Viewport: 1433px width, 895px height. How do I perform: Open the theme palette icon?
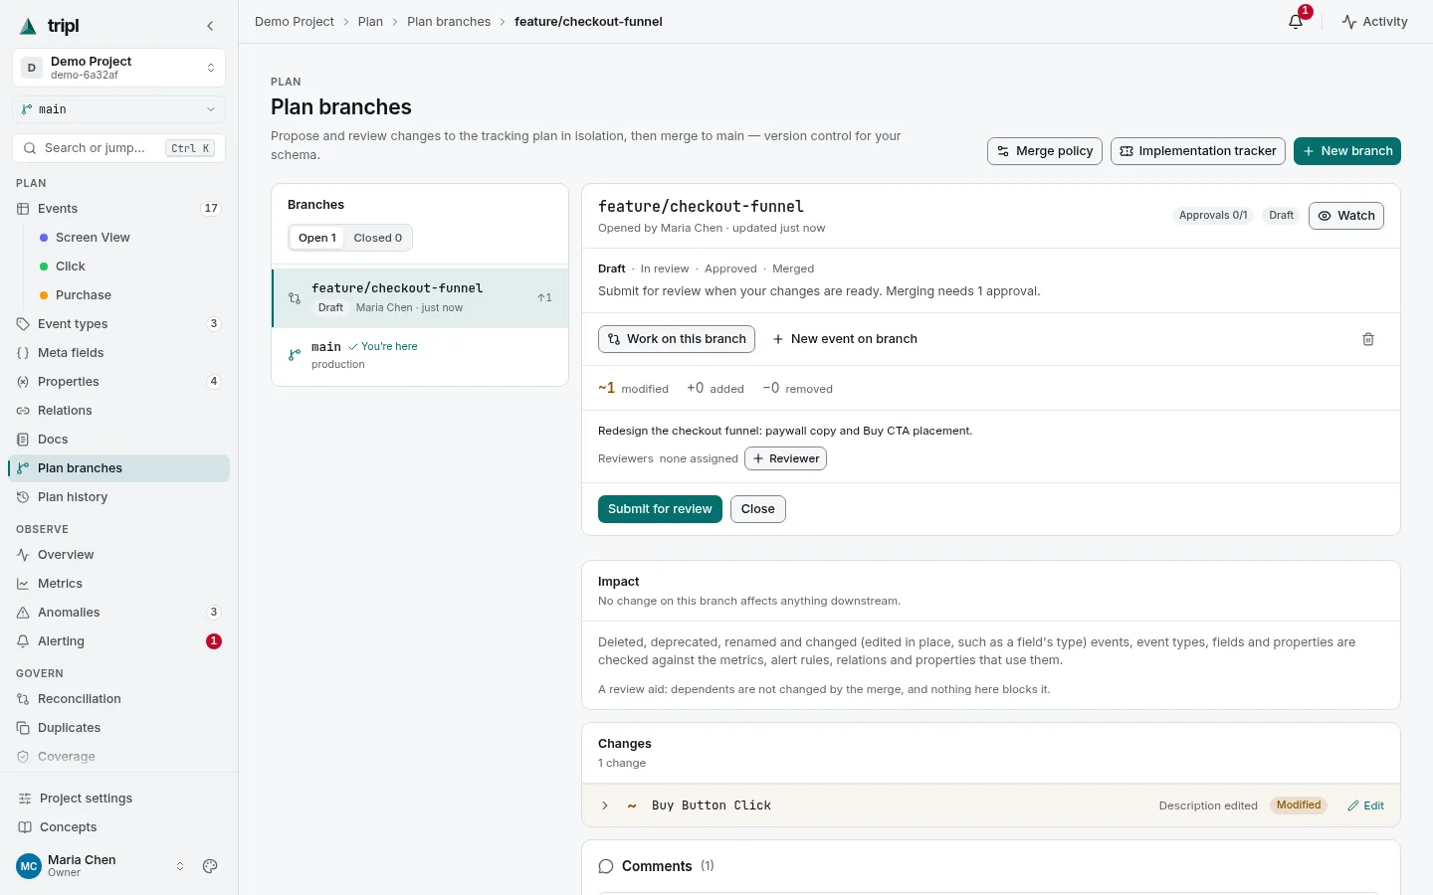pos(210,866)
